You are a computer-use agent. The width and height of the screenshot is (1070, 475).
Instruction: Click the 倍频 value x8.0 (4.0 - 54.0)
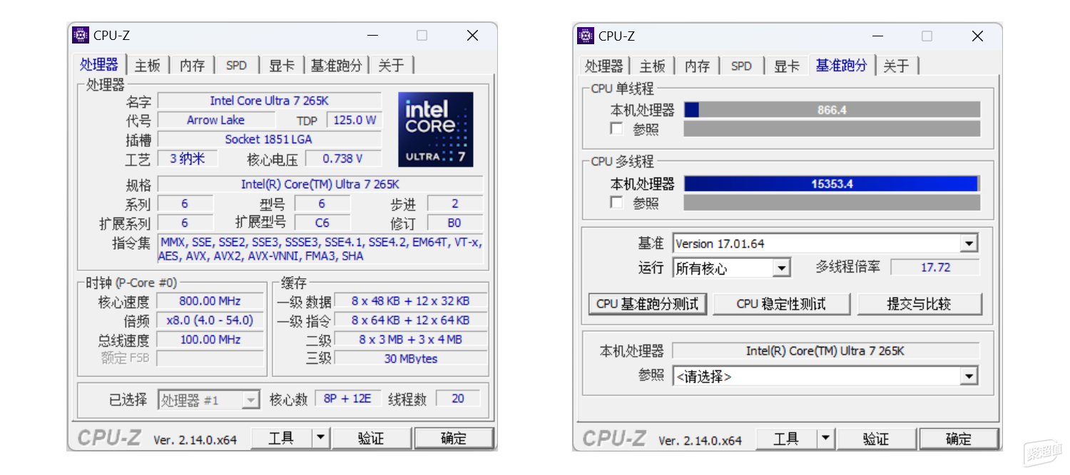tap(210, 320)
